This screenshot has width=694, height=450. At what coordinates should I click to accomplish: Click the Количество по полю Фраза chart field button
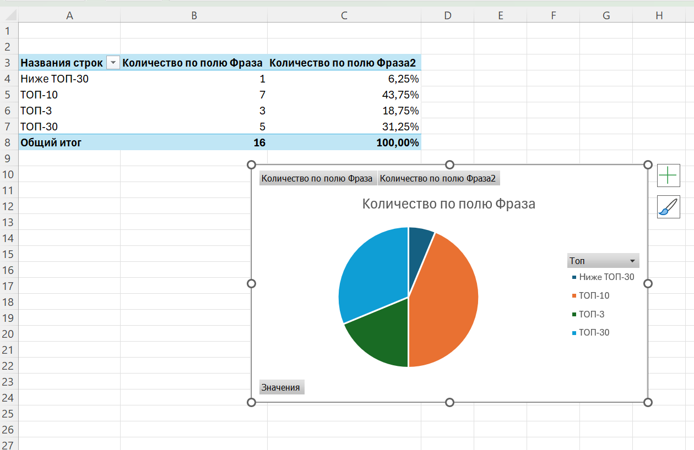click(x=318, y=178)
